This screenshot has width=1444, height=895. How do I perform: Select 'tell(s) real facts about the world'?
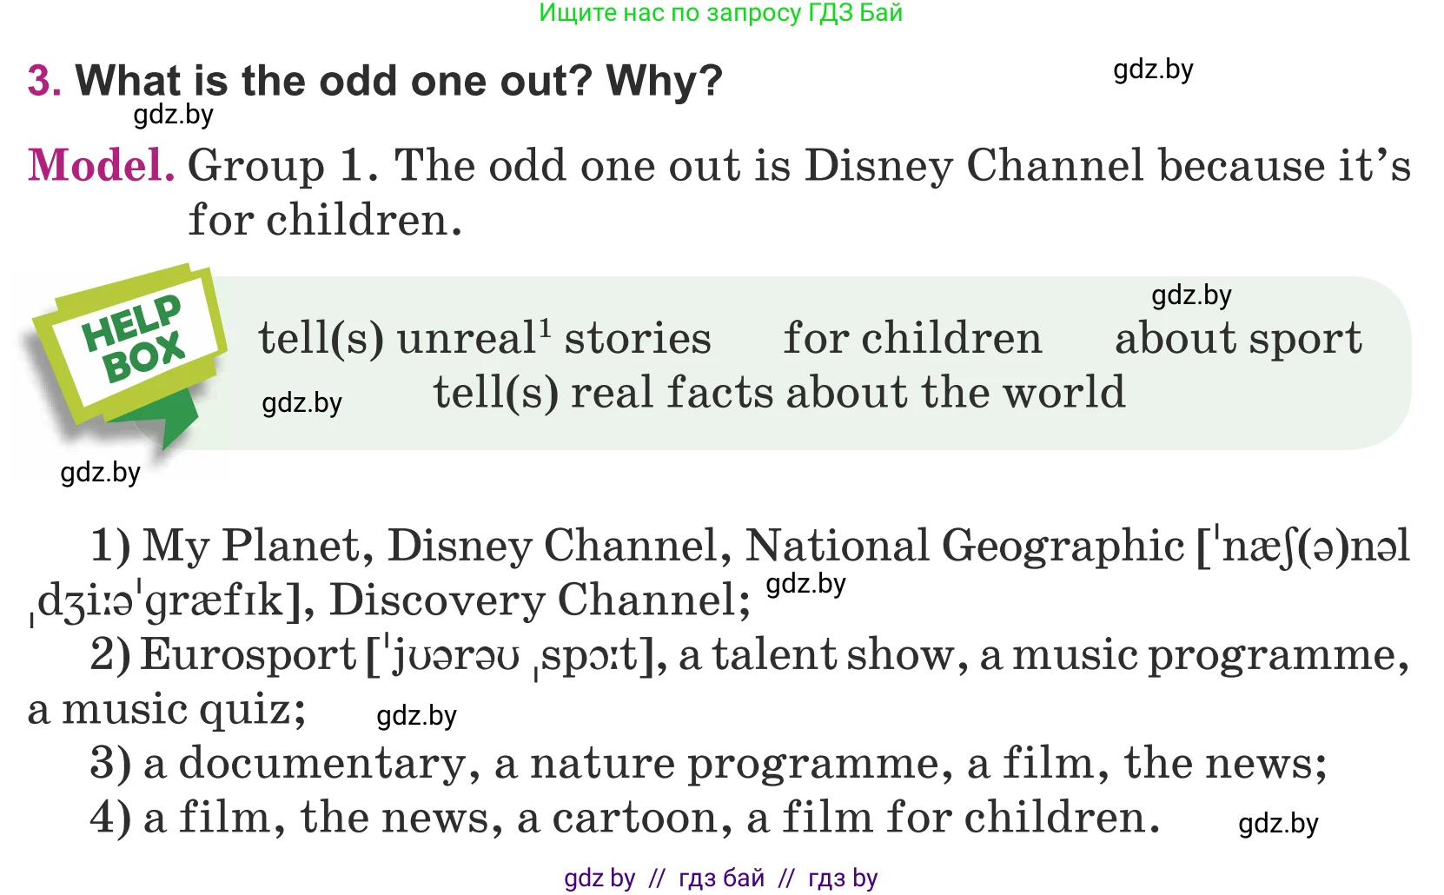(778, 392)
